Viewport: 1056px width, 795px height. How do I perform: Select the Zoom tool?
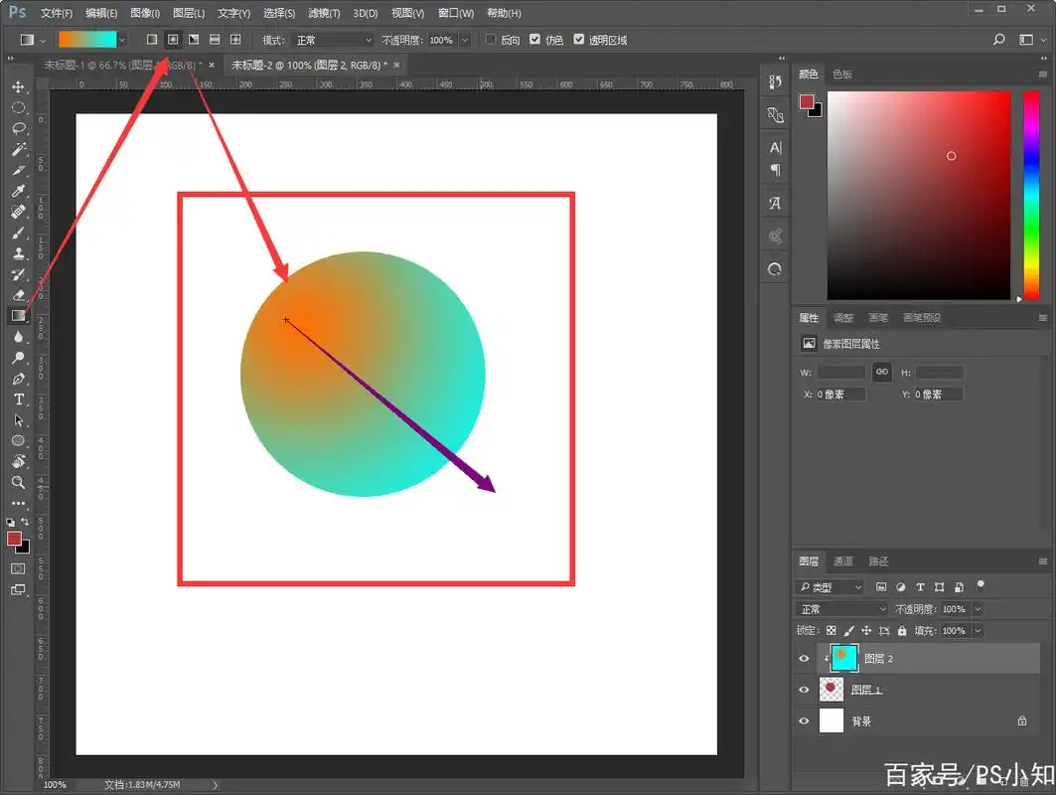18,482
